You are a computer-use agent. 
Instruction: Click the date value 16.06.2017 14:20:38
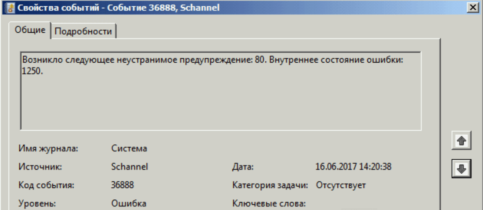coord(353,167)
